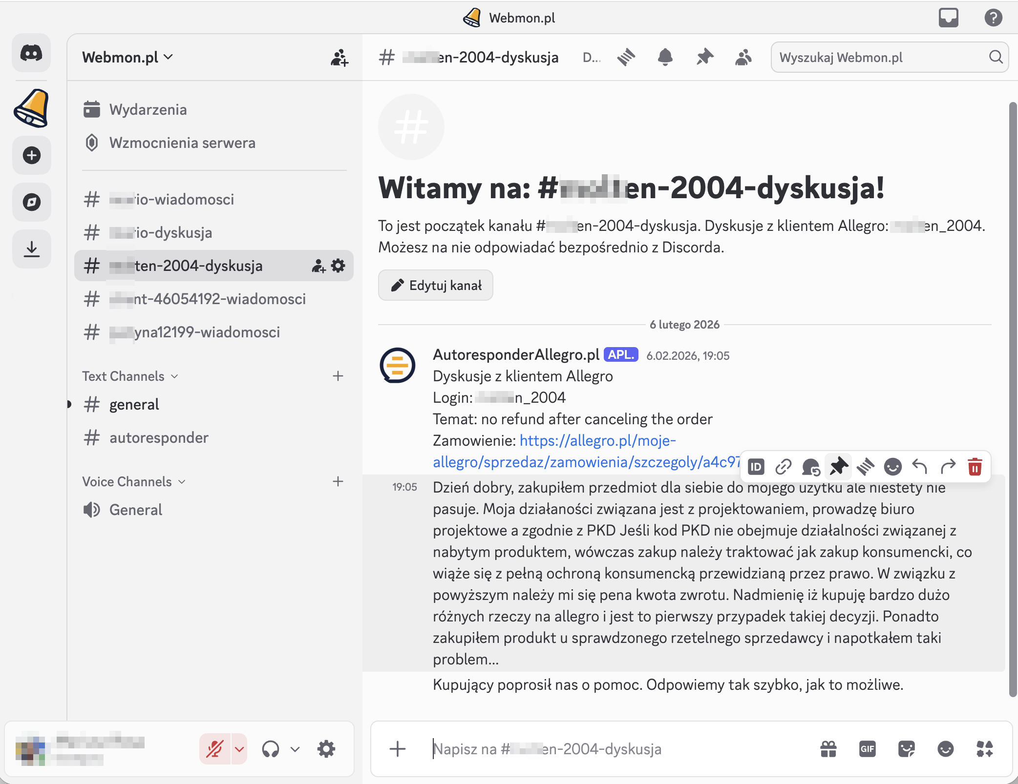Open the Webmon.pl server dropdown menu
1018x784 pixels.
(x=127, y=57)
